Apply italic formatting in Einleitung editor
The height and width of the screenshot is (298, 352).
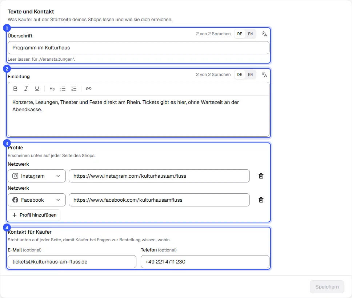26,89
